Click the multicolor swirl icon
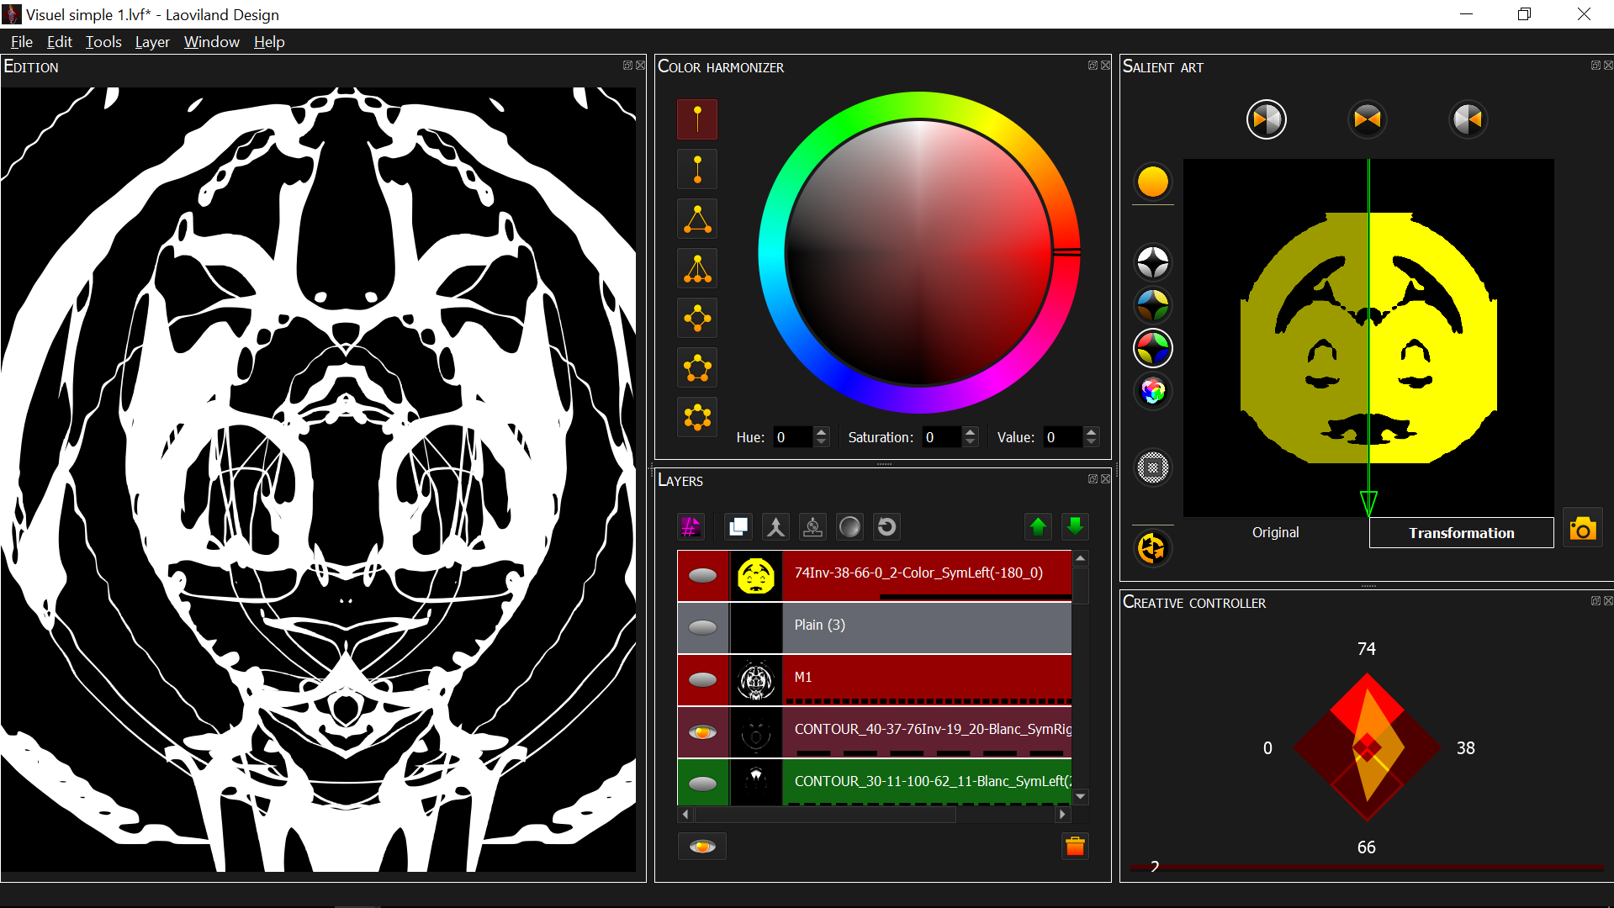 point(1152,391)
